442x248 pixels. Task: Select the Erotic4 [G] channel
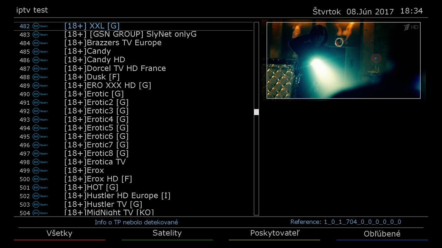pyautogui.click(x=96, y=120)
